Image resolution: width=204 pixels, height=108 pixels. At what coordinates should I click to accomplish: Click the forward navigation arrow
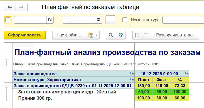tap(22, 7)
